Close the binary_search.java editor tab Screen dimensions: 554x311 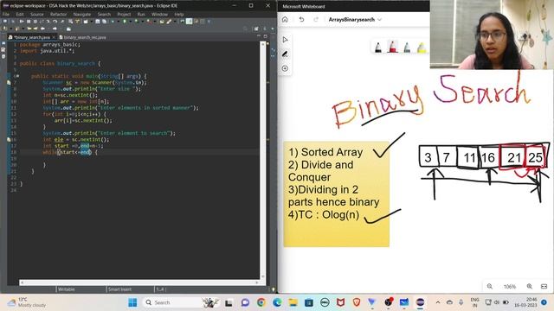(54, 37)
